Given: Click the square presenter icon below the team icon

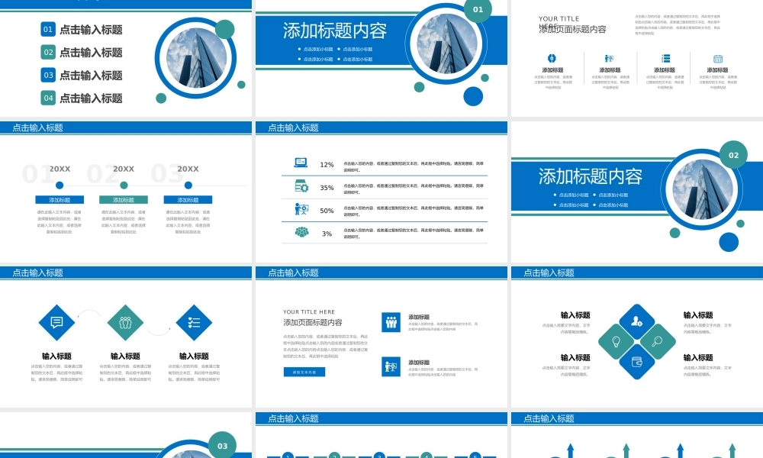Looking at the screenshot, I should click(x=391, y=366).
